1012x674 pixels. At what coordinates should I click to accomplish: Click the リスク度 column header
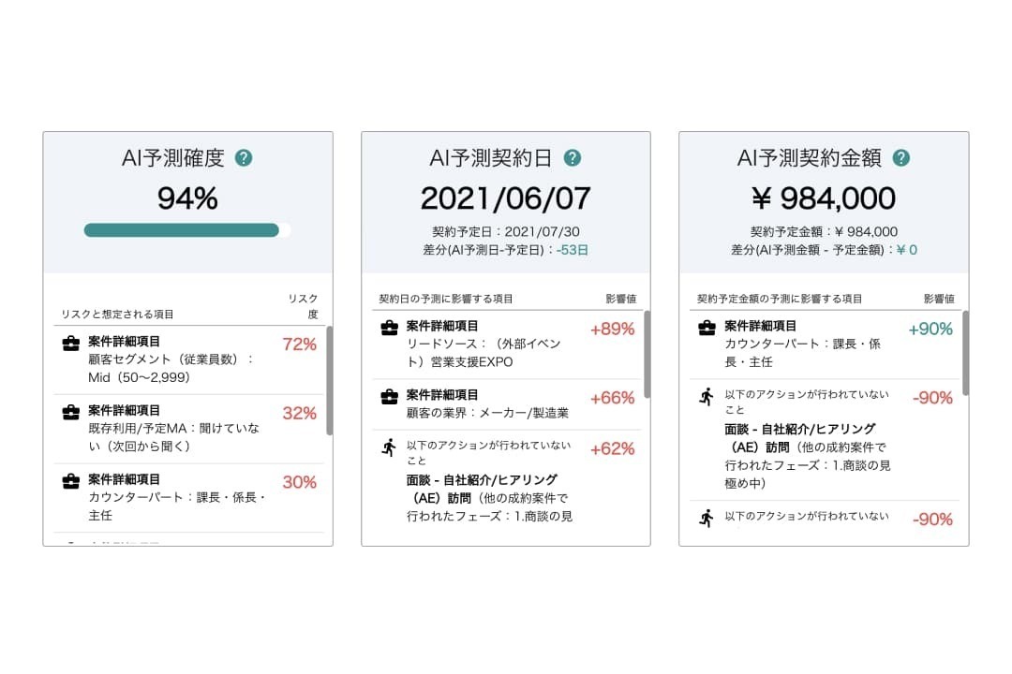pyautogui.click(x=302, y=306)
